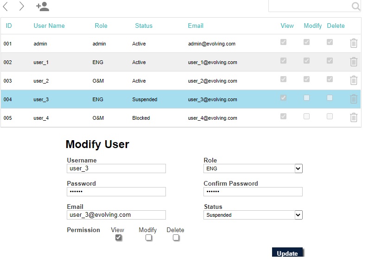Click the Confirm Password field
This screenshot has height=259, width=368.
coord(253,192)
